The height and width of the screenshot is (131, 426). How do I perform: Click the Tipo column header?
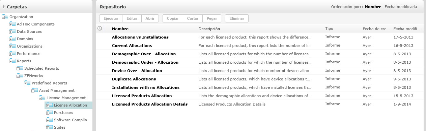point(329,29)
